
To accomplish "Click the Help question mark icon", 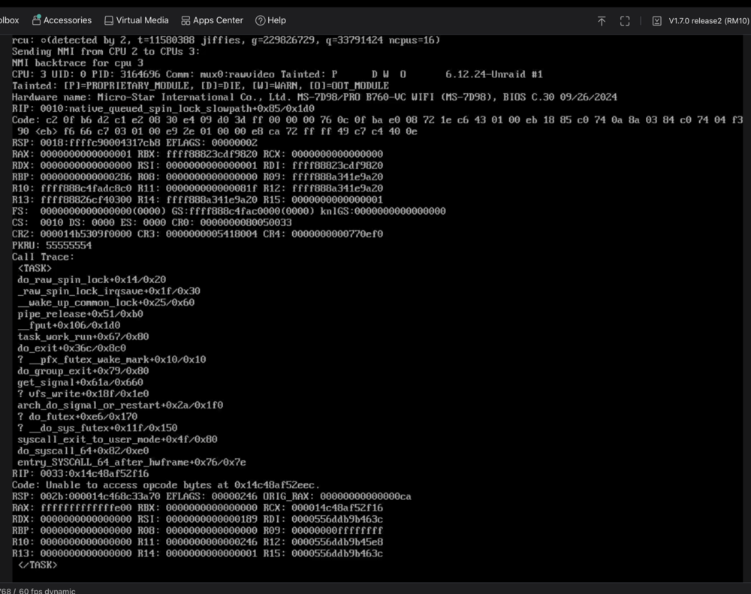I will coord(260,20).
